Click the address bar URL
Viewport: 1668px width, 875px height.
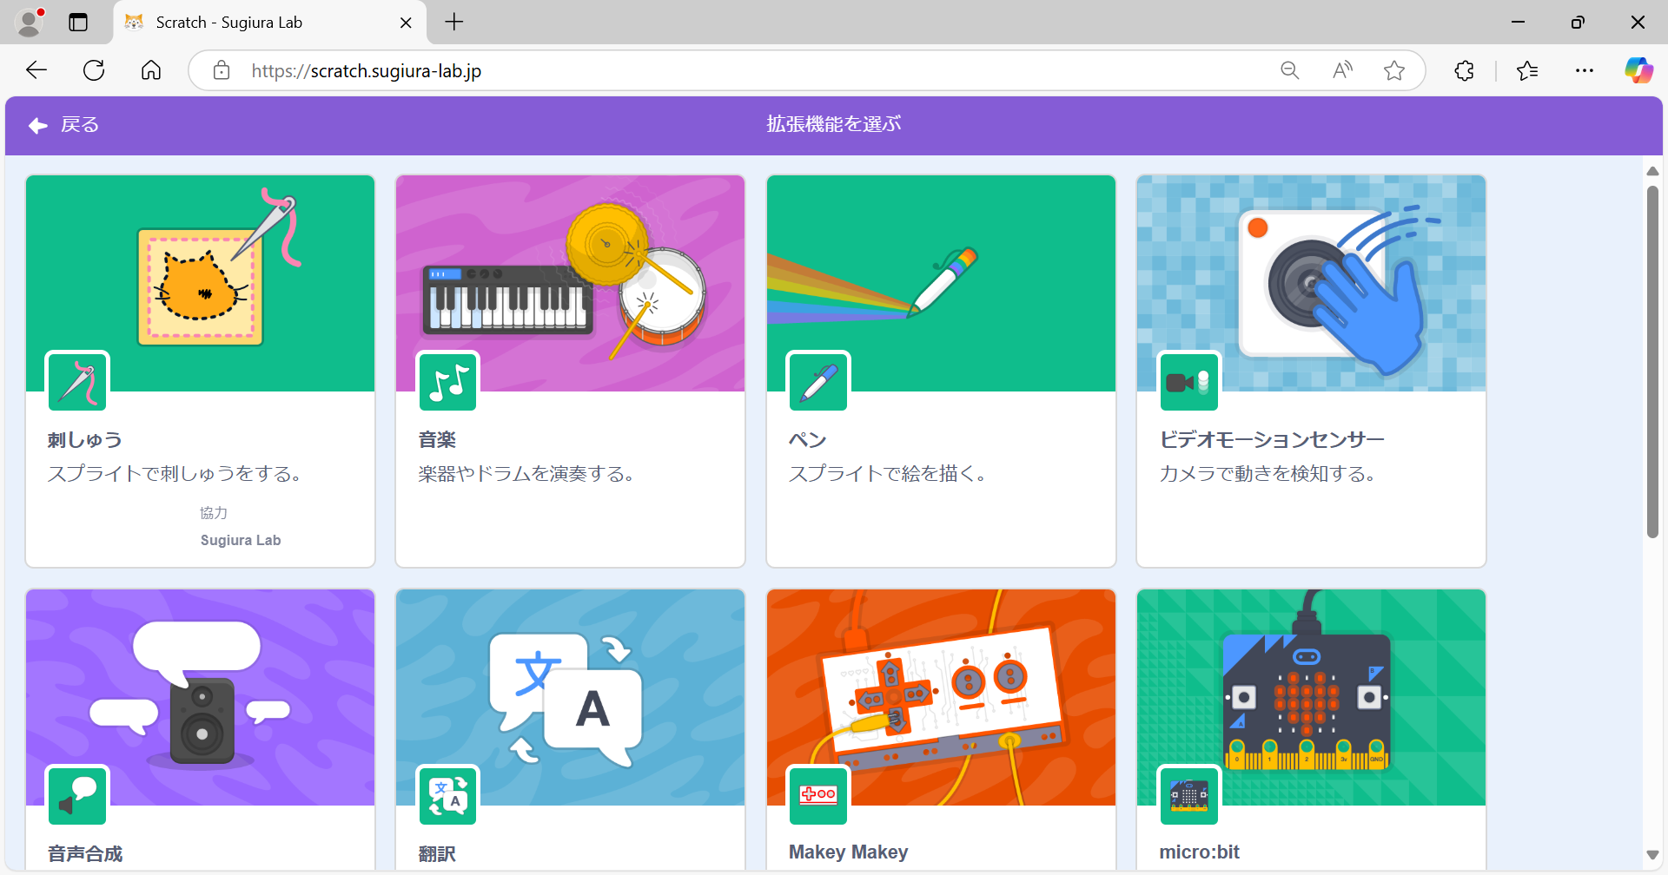coord(367,71)
